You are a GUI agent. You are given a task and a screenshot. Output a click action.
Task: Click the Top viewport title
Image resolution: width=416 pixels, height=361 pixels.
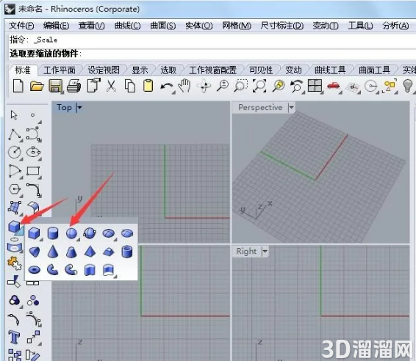click(64, 108)
